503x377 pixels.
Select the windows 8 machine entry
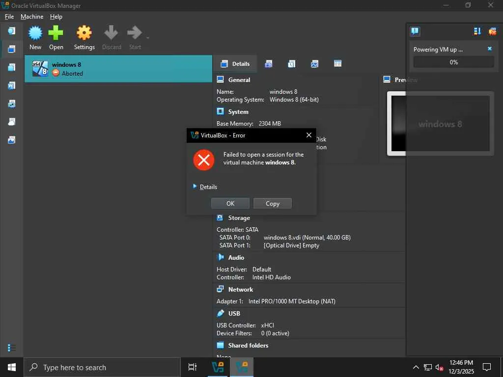click(118, 69)
